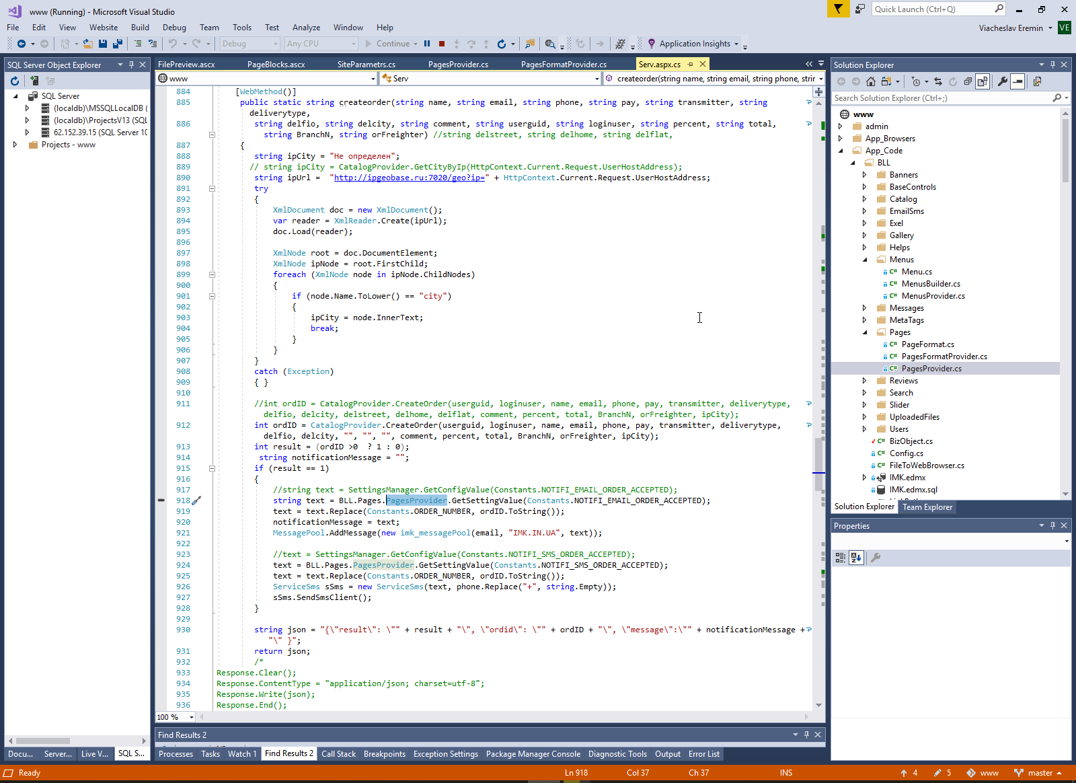Open the Debug menu
Screen dimensions: 1076x783
(174, 28)
